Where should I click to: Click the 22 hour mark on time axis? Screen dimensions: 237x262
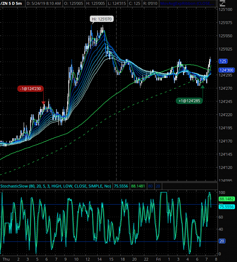146,259
